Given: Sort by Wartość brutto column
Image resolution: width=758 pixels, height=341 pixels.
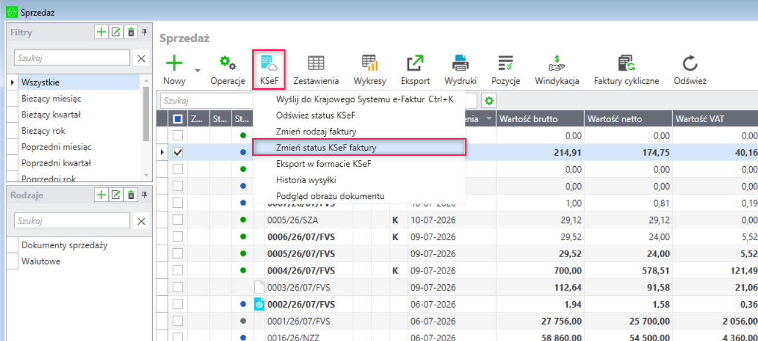Looking at the screenshot, I should (540, 119).
